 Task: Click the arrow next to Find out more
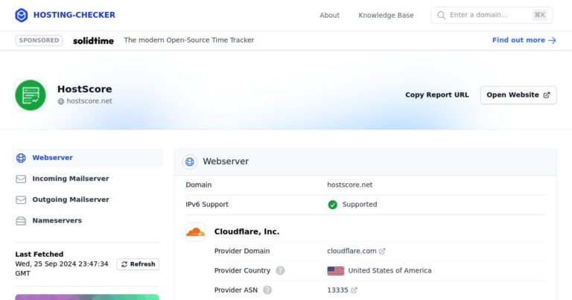pos(552,40)
